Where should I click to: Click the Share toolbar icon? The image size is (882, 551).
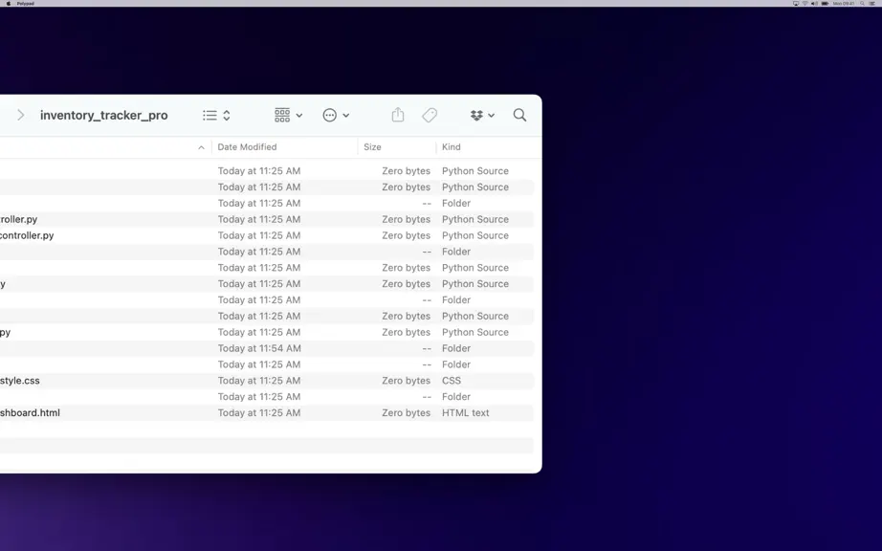coord(398,115)
